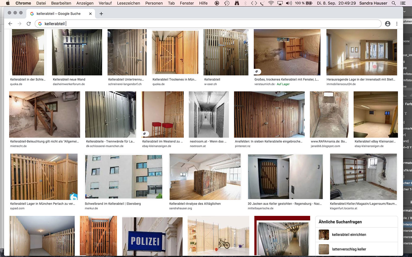412x257 pixels.
Task: Open the Wi-Fi status menu
Action: tap(271, 3)
